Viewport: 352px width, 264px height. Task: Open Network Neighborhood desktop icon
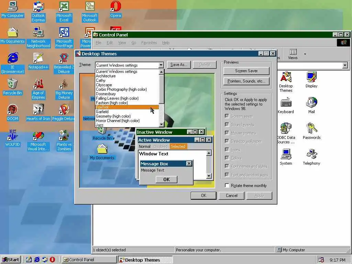coord(38,37)
